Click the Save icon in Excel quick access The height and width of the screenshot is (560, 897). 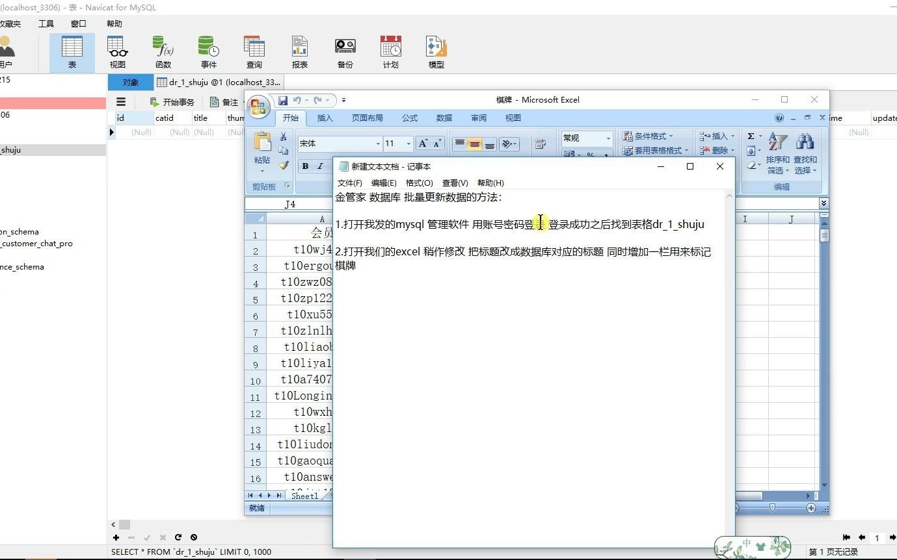pyautogui.click(x=283, y=100)
